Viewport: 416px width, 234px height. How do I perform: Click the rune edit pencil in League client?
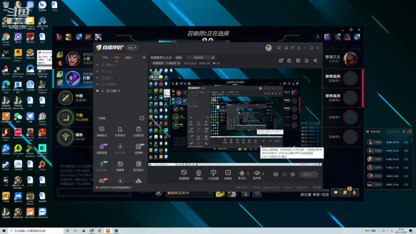click(x=159, y=193)
